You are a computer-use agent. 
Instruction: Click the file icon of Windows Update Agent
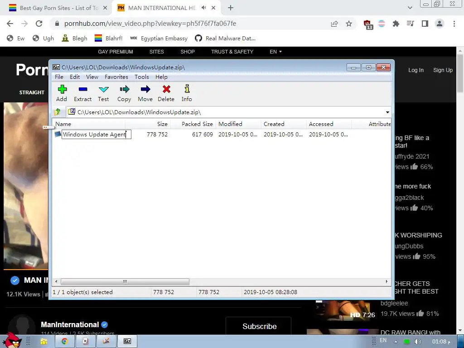pyautogui.click(x=58, y=134)
